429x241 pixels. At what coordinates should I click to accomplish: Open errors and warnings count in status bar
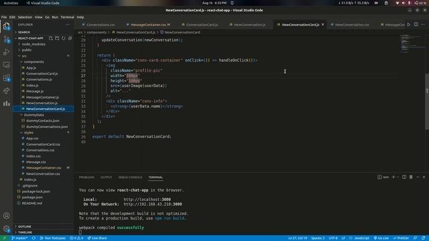[x=76, y=238]
